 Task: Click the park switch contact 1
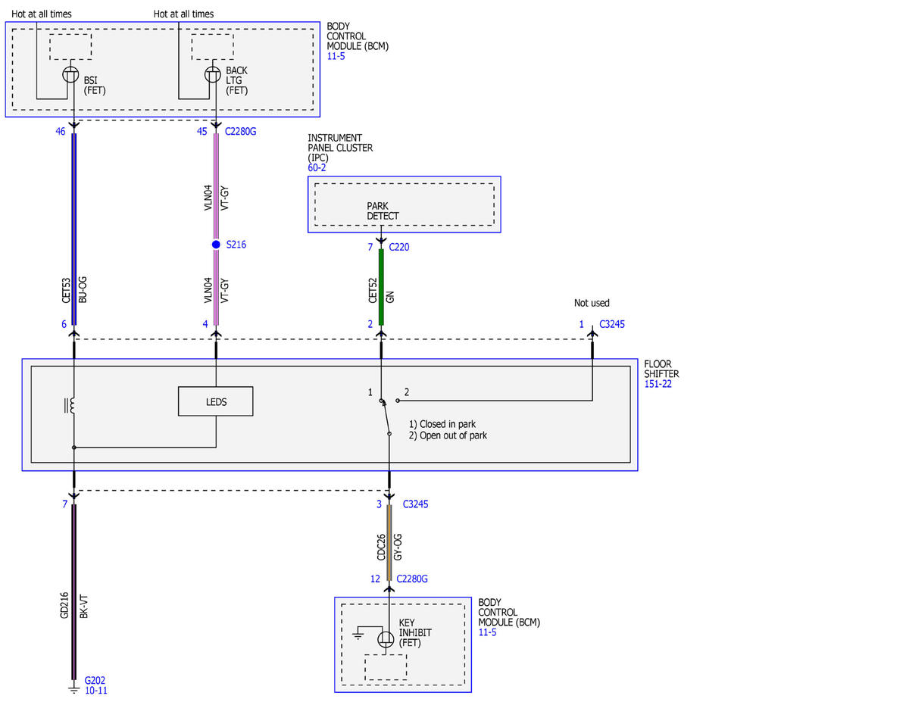(381, 401)
